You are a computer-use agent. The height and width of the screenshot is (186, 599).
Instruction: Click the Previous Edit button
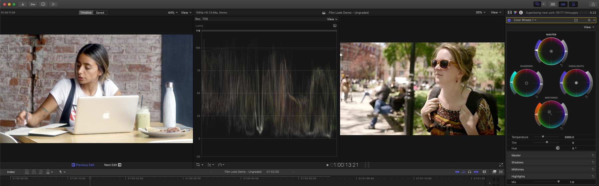click(x=83, y=165)
